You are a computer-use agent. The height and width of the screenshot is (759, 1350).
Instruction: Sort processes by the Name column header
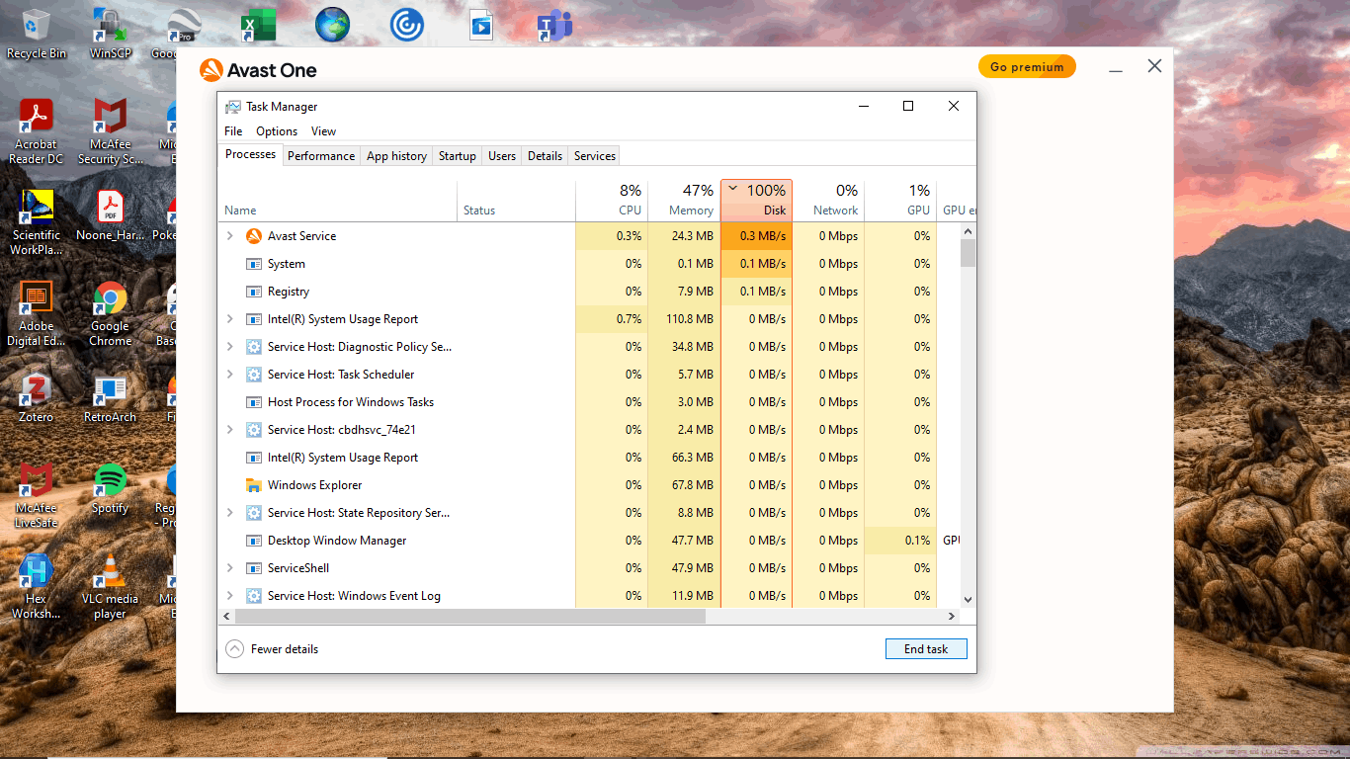click(338, 200)
